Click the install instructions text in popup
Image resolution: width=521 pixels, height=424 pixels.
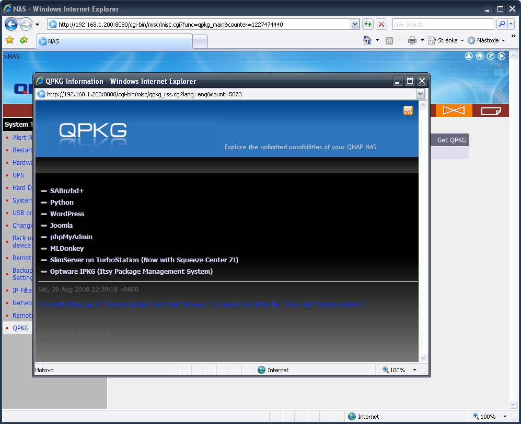point(202,304)
